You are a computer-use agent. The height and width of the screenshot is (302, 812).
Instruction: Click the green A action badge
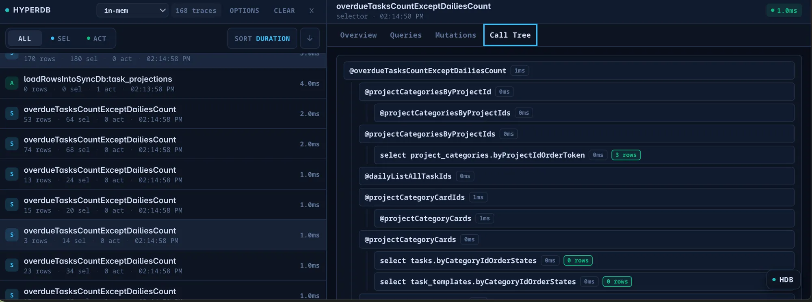coord(12,83)
